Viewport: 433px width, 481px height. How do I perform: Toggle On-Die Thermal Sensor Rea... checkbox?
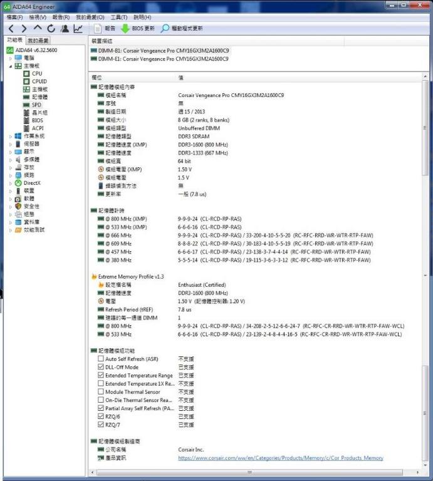(x=101, y=400)
